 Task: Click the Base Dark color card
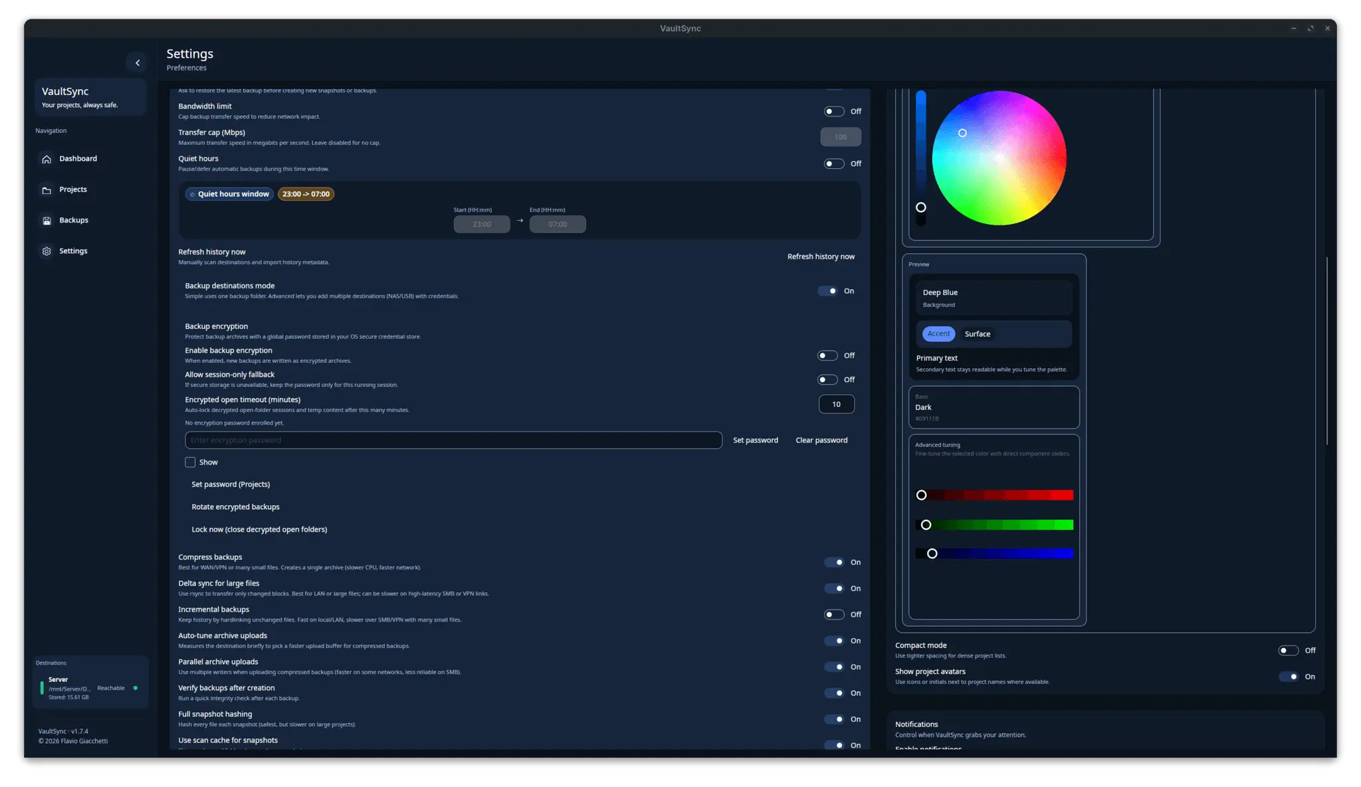click(994, 407)
